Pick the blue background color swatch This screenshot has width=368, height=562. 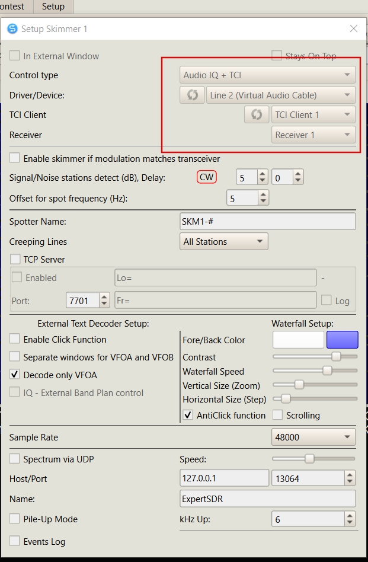(x=342, y=340)
